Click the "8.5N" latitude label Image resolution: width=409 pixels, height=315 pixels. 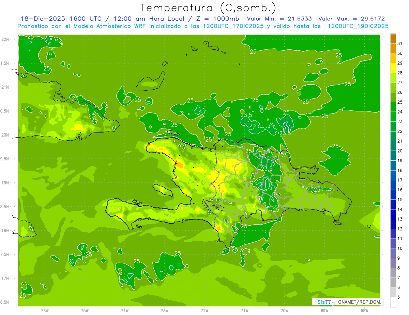point(5,207)
